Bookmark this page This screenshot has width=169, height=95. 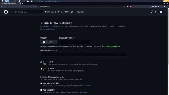(35, 6)
